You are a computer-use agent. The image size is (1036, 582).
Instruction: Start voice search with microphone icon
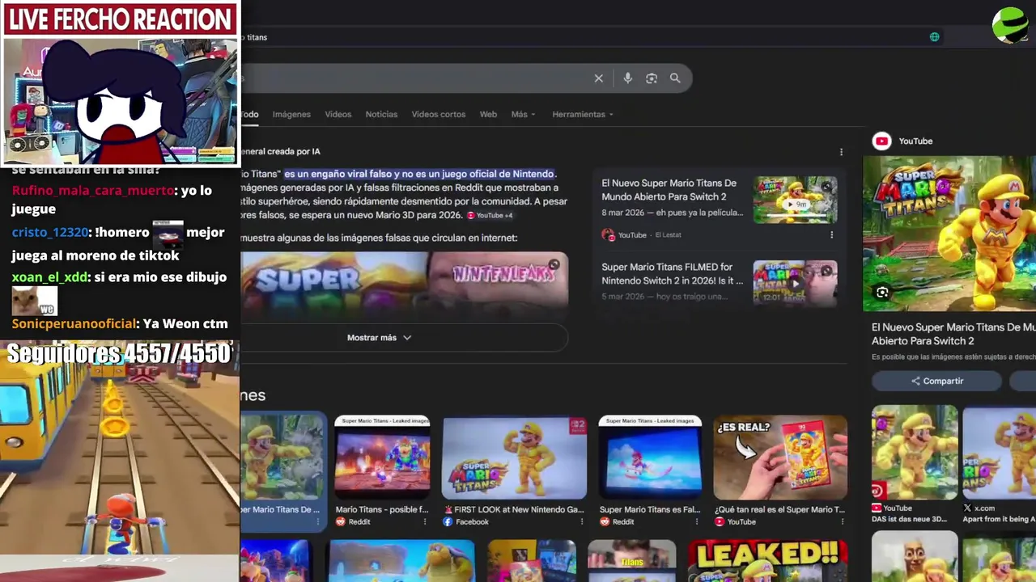point(627,78)
